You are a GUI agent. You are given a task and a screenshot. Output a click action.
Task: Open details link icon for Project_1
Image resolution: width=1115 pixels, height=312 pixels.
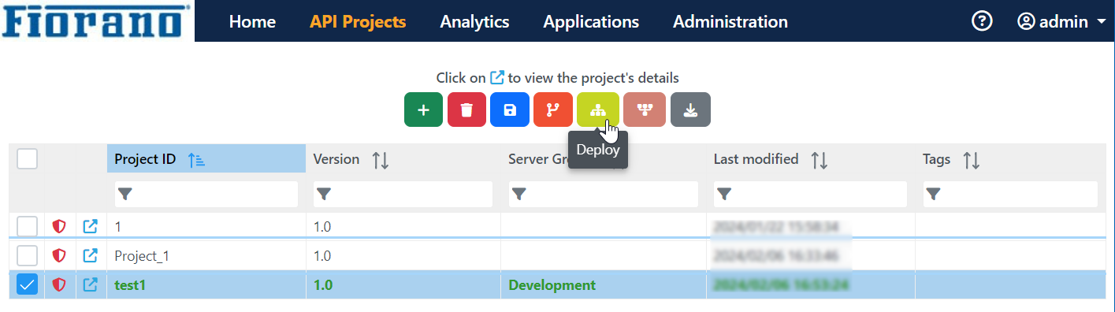coord(91,255)
